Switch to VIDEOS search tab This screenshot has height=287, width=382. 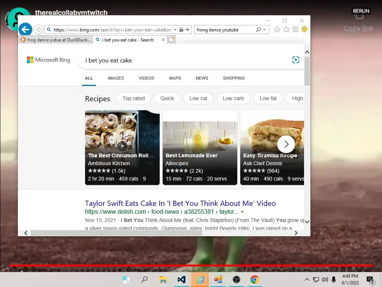pyautogui.click(x=146, y=78)
